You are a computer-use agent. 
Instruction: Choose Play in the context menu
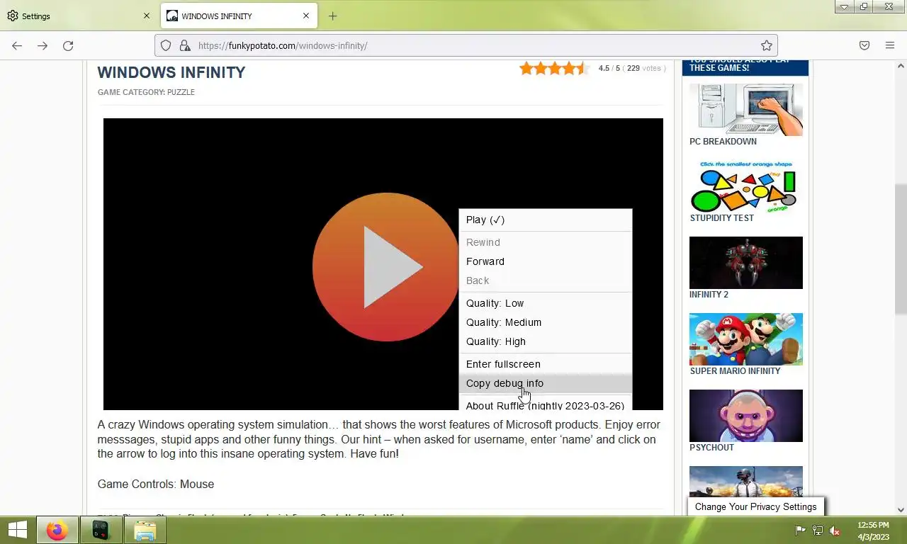pos(546,220)
